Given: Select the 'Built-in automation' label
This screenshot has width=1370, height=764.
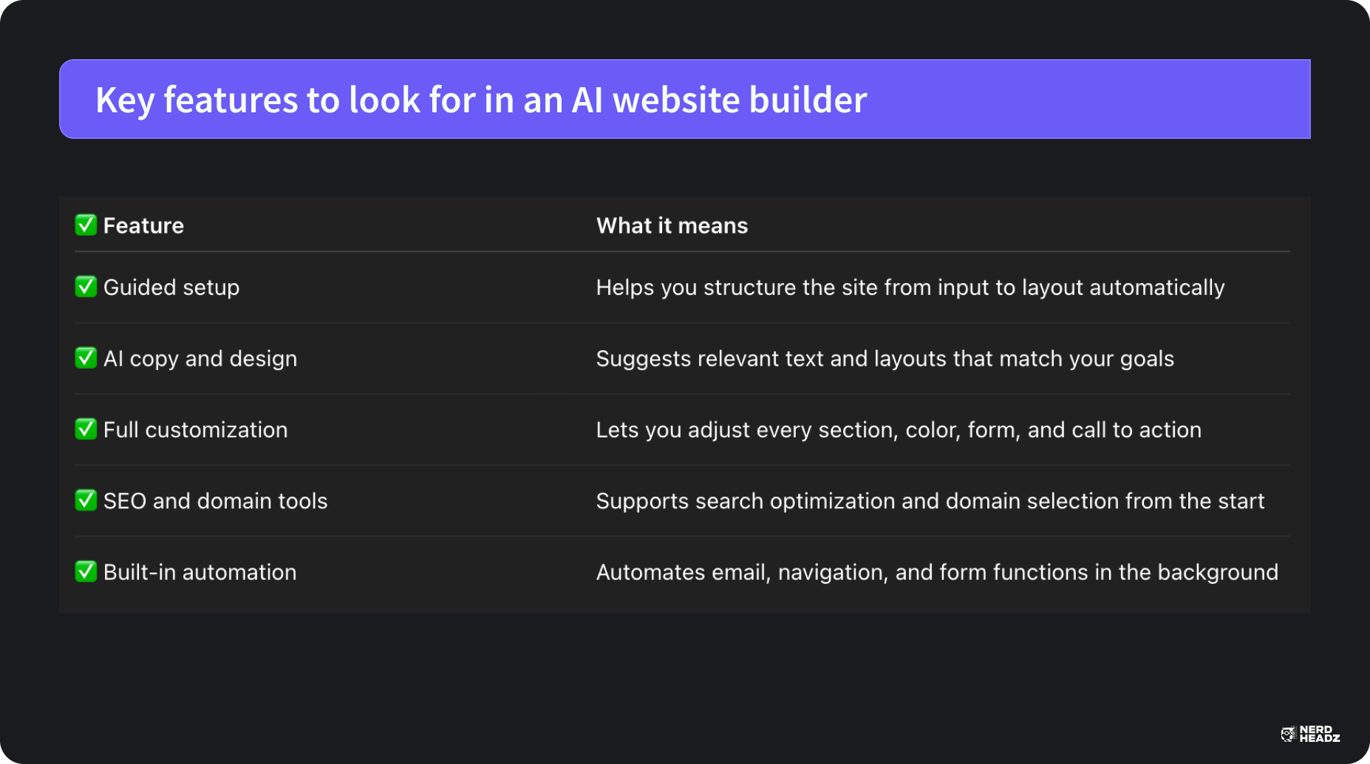Looking at the screenshot, I should tap(200, 572).
